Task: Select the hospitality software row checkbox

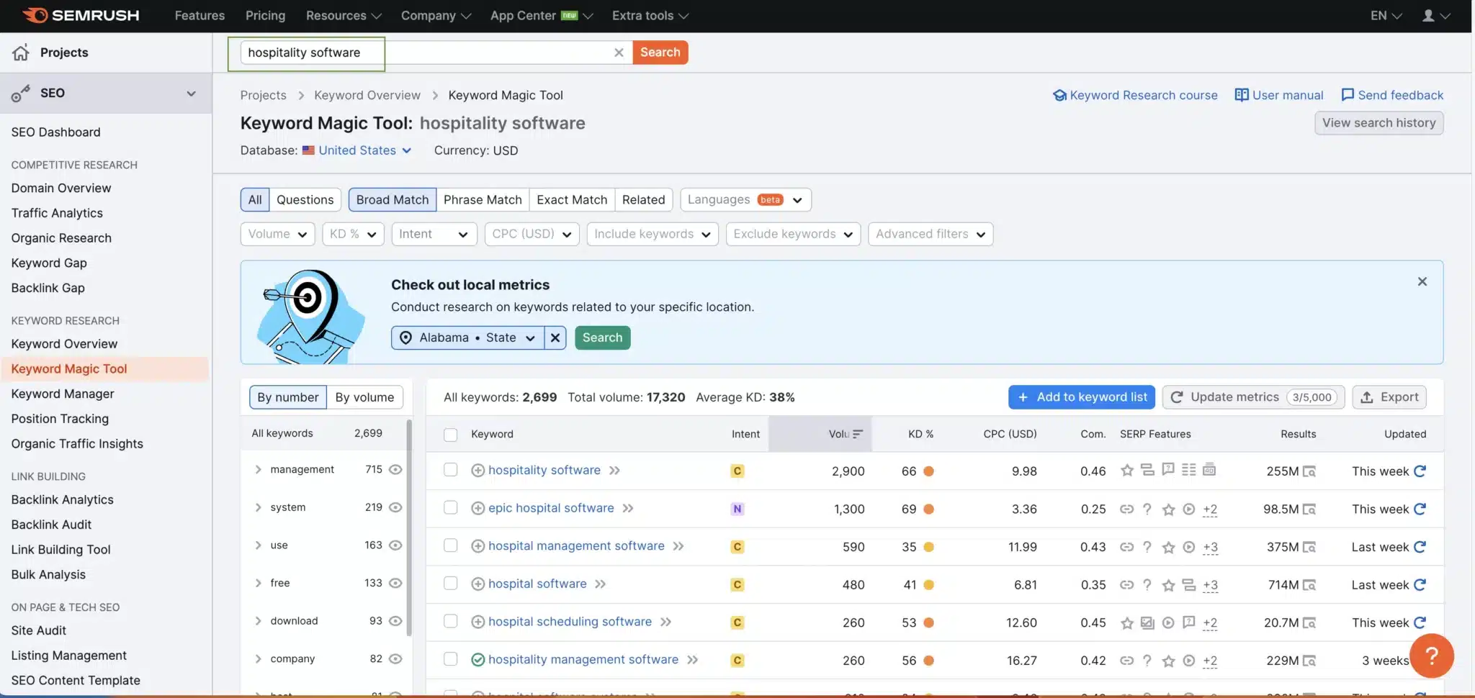Action: pos(451,470)
